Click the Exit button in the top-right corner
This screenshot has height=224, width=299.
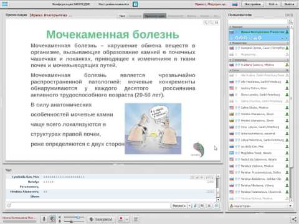coord(290,4)
